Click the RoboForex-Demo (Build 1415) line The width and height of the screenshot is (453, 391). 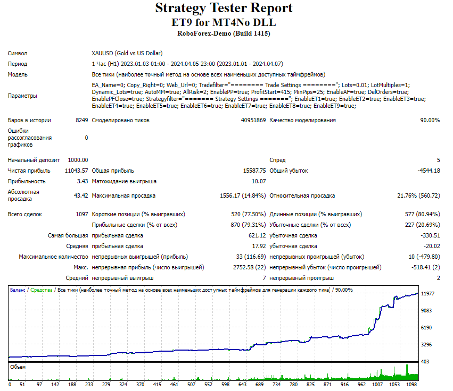(x=224, y=33)
